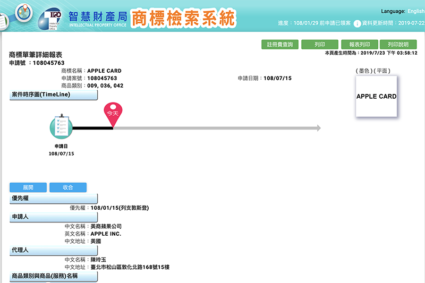Click the 註冊費查詢 button

click(279, 45)
